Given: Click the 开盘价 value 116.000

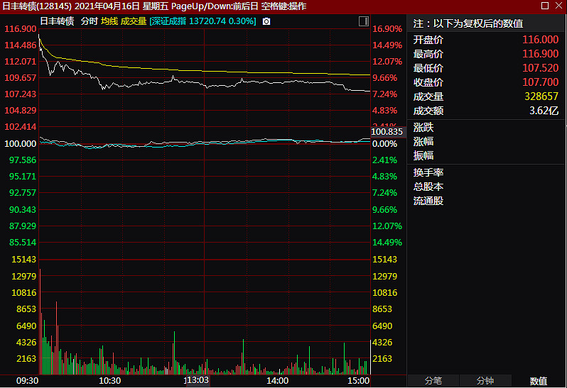Looking at the screenshot, I should 540,40.
